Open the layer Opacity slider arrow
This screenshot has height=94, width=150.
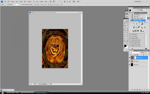pos(148,53)
